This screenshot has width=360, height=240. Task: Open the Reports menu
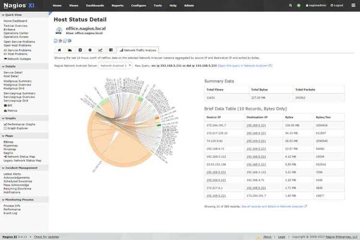(x=118, y=5)
